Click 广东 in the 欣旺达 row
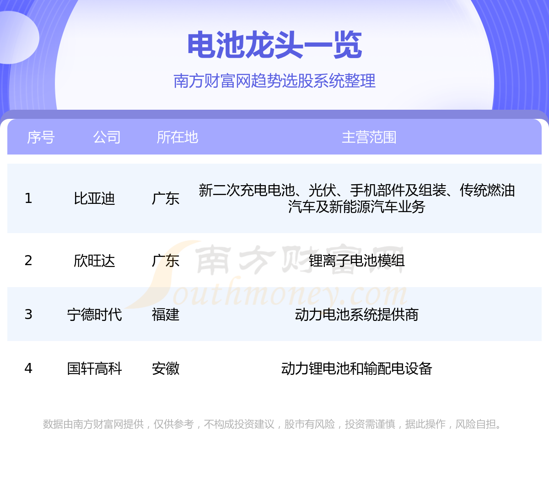Viewport: 549px width, 480px height. [x=165, y=261]
